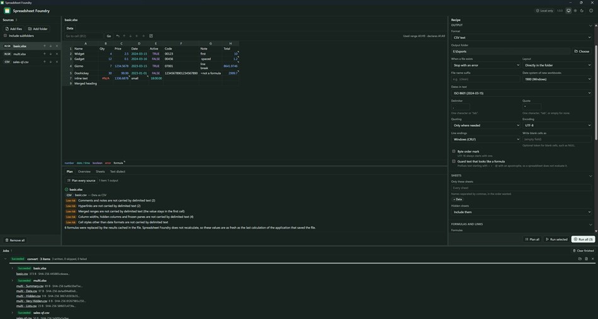
Task: Select the Data sheet tab
Action: coord(70,28)
